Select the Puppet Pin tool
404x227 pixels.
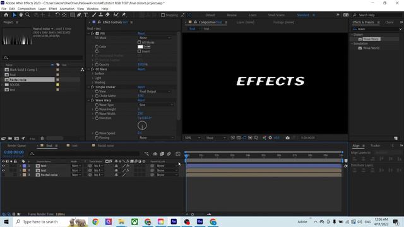coord(124,15)
